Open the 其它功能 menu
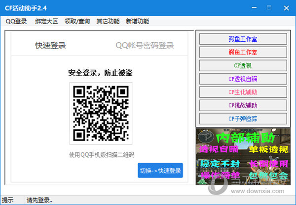 108,21
